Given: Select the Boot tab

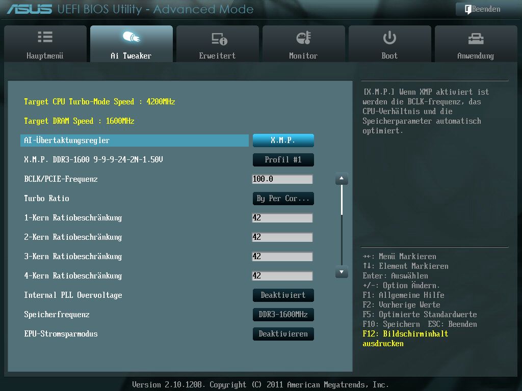Looking at the screenshot, I should (x=390, y=44).
